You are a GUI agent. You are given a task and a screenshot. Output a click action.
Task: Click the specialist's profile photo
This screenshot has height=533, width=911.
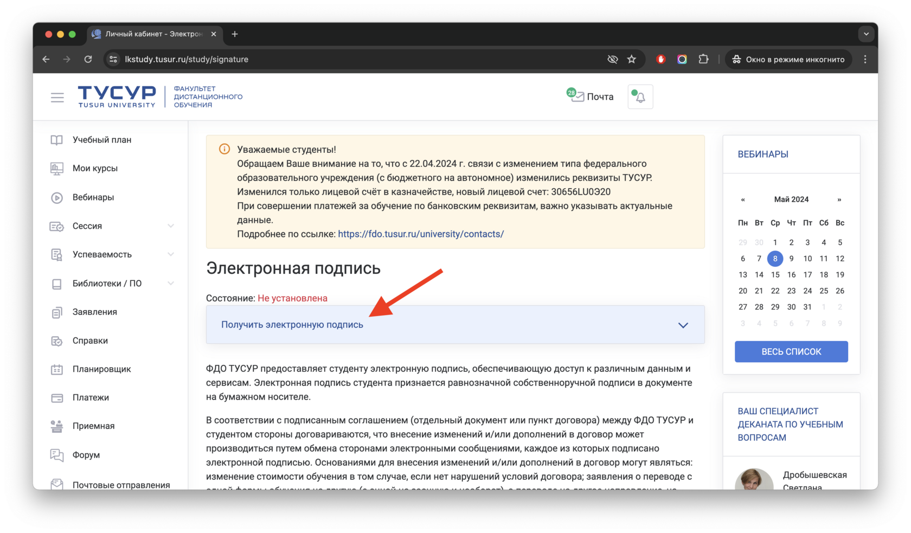pyautogui.click(x=754, y=479)
